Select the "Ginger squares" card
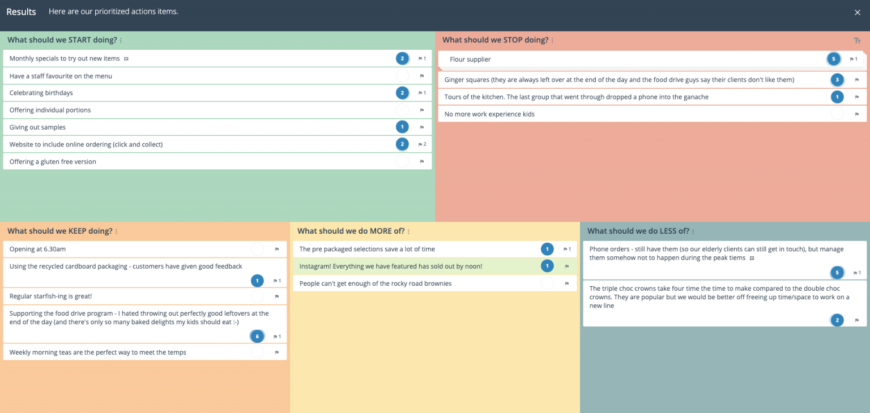870x413 pixels. pos(623,80)
